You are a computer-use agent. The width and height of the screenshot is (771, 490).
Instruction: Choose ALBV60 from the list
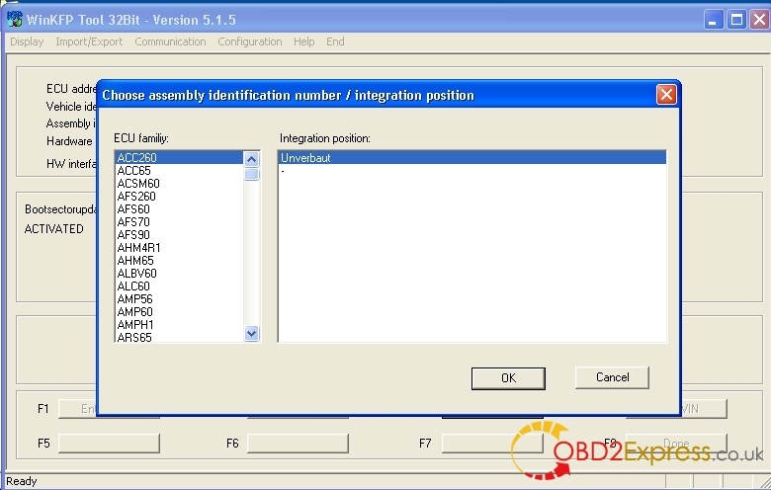tap(136, 274)
